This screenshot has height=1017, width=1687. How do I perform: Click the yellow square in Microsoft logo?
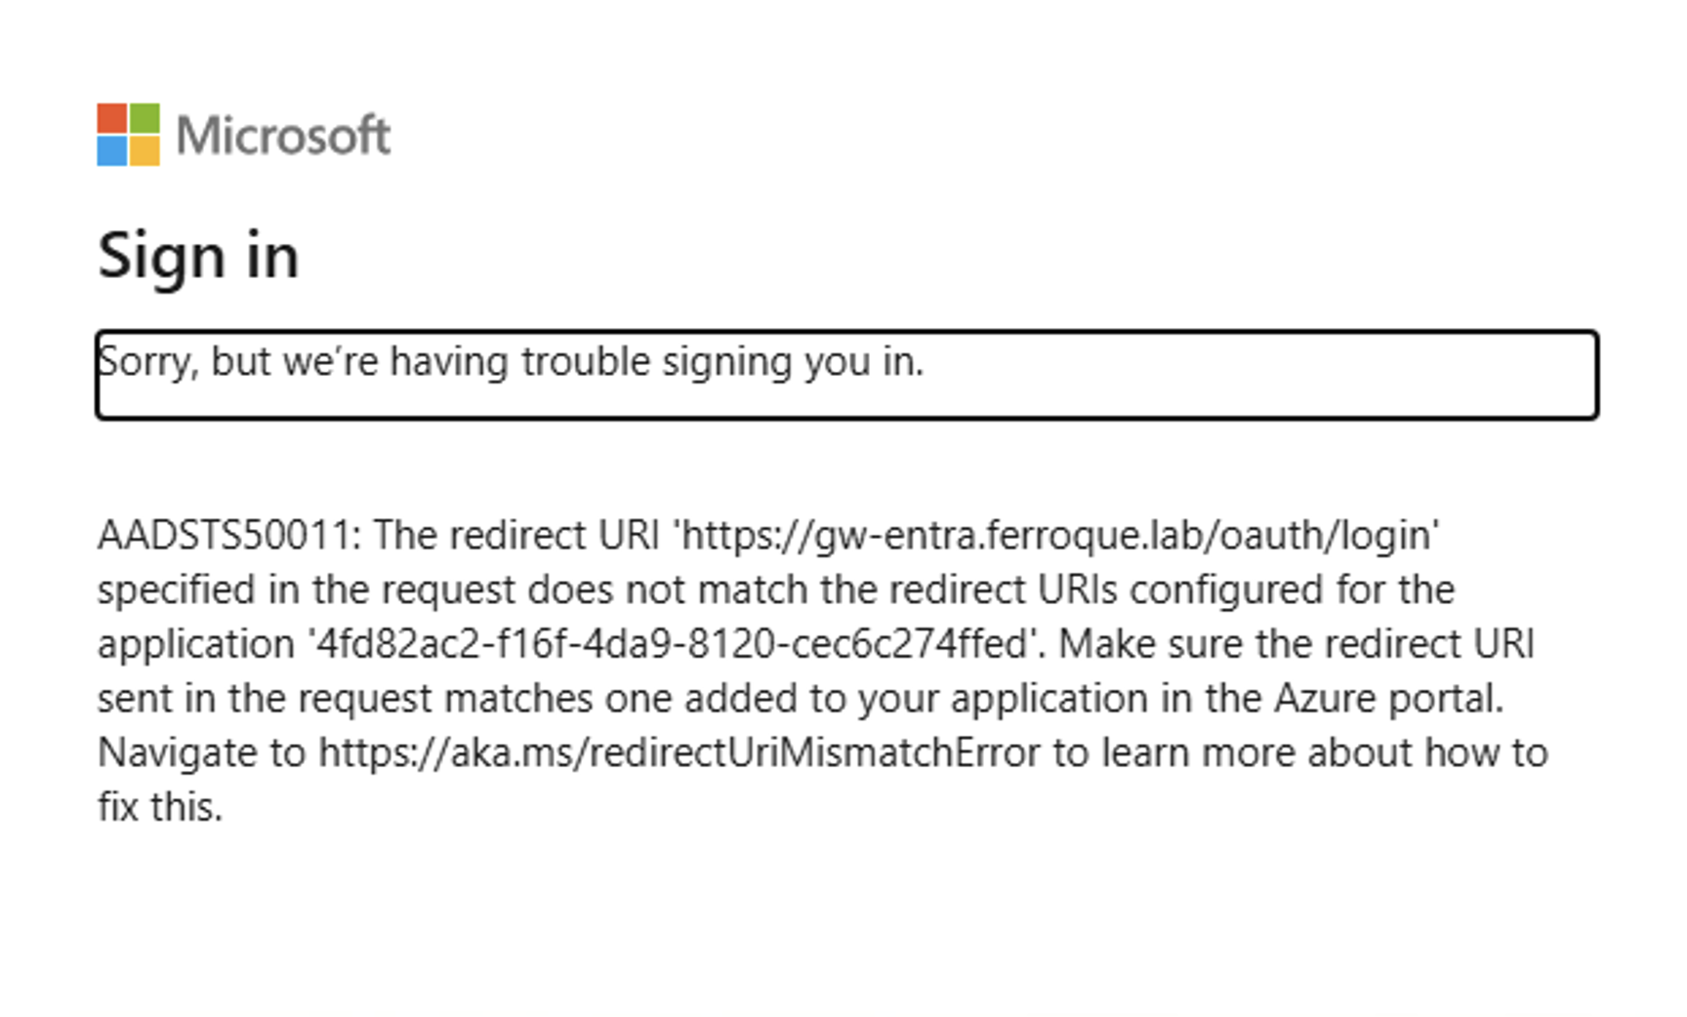point(144,151)
